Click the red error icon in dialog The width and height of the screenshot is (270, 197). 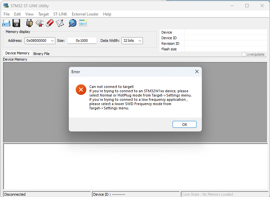(x=81, y=90)
